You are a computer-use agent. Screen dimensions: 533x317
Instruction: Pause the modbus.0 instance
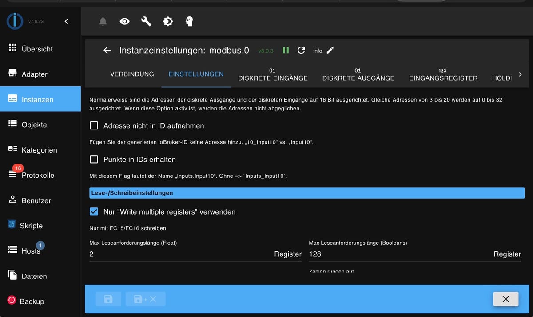[286, 50]
